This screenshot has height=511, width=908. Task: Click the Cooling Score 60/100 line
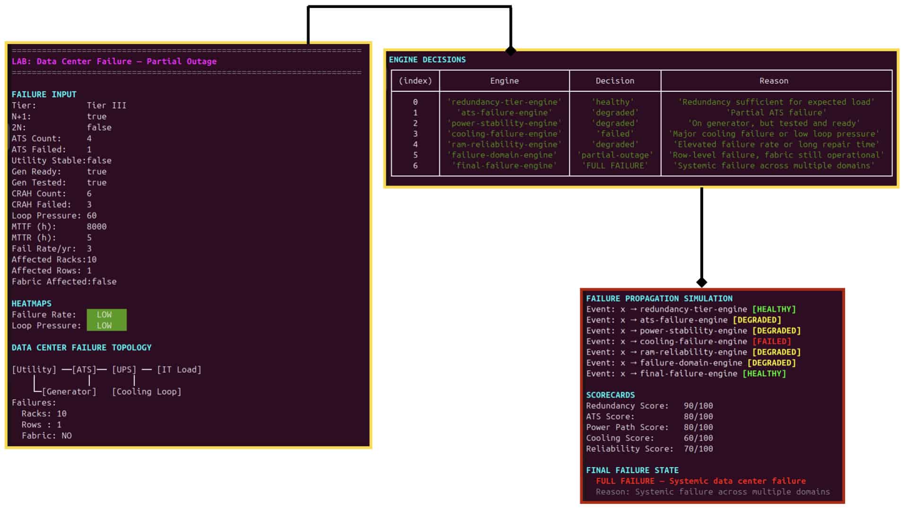[649, 438]
